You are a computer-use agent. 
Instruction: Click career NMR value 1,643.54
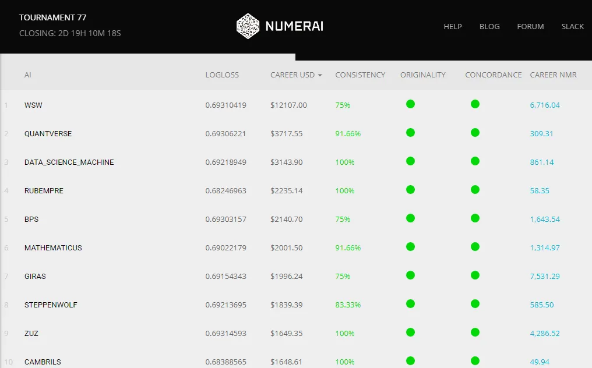(545, 220)
